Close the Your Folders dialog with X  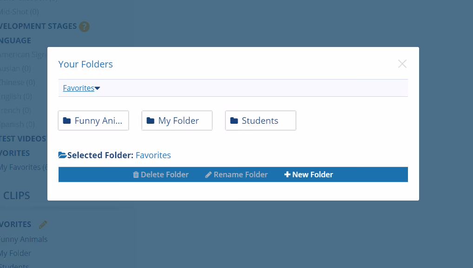[402, 64]
